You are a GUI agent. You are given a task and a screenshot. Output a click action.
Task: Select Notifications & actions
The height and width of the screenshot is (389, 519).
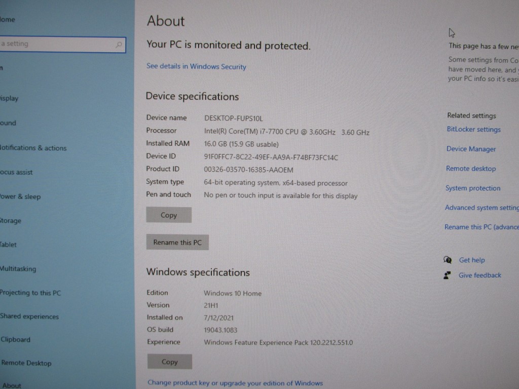33,148
